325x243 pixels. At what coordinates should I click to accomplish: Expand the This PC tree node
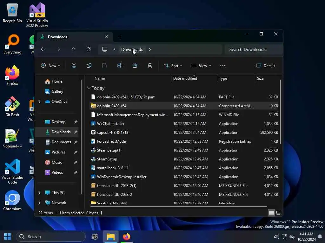[x=39, y=193]
